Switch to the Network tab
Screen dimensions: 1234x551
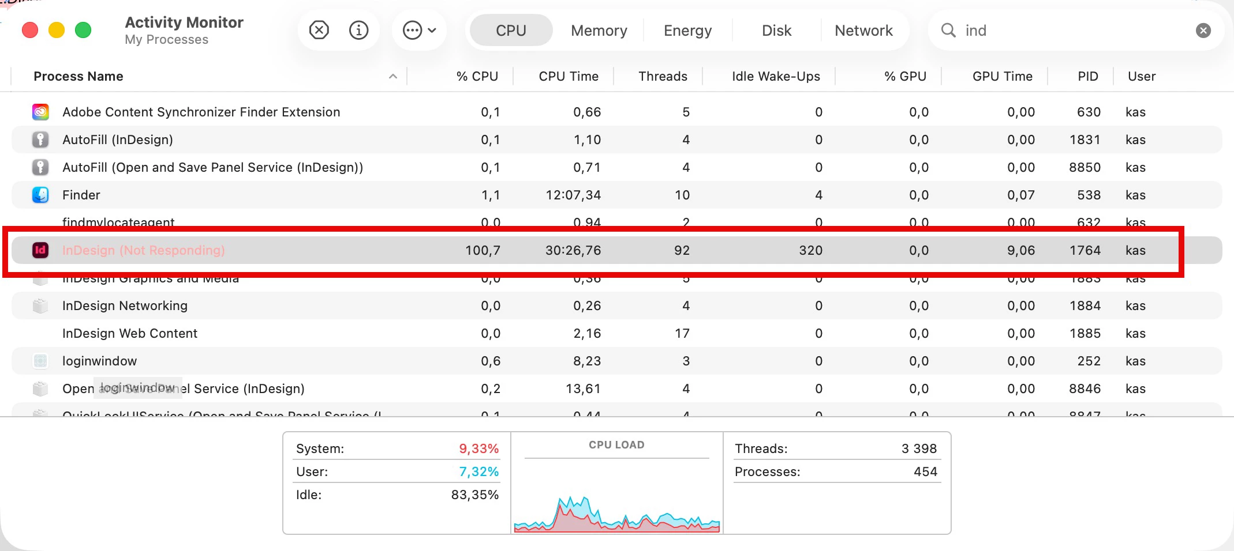(863, 30)
